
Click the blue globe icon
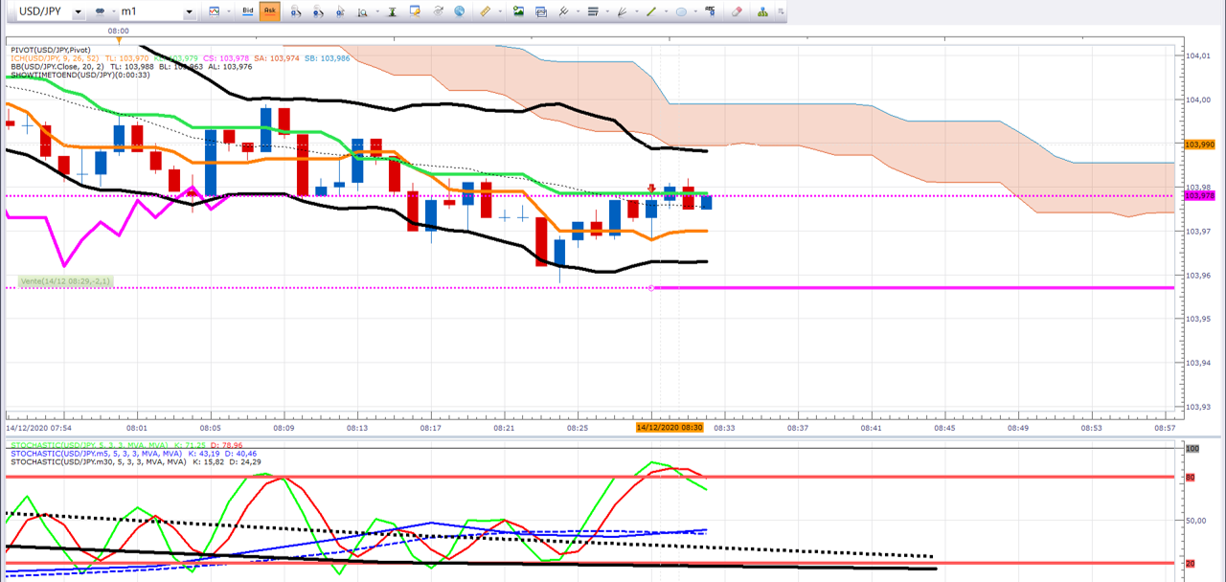click(x=460, y=11)
